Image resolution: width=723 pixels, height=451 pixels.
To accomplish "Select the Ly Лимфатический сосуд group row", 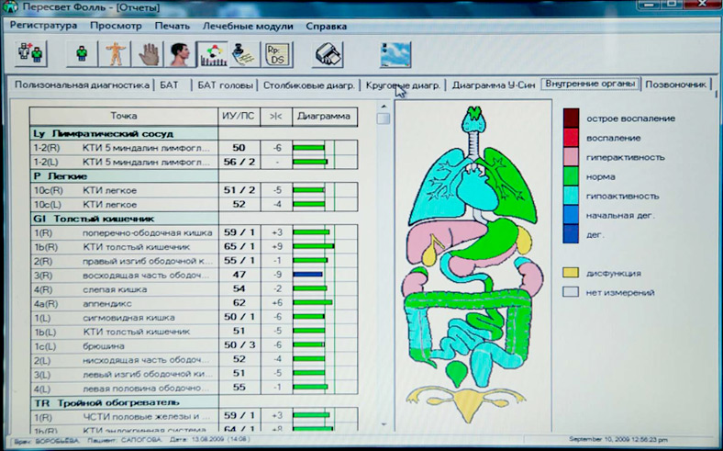I will point(124,133).
